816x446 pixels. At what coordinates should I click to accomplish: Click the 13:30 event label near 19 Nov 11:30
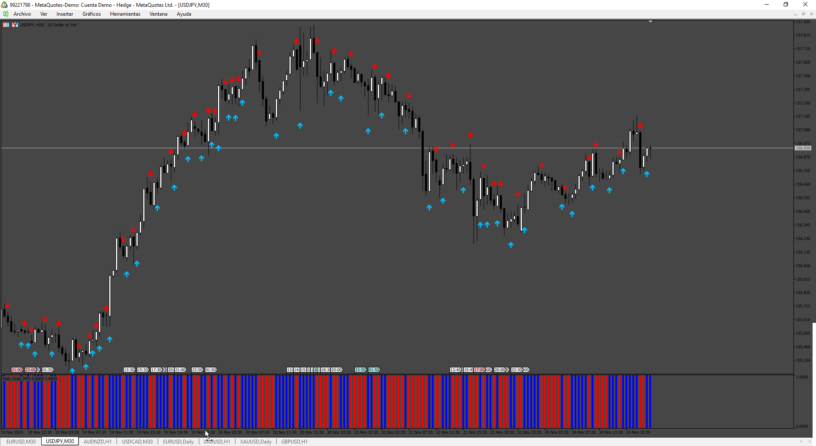[x=129, y=370]
